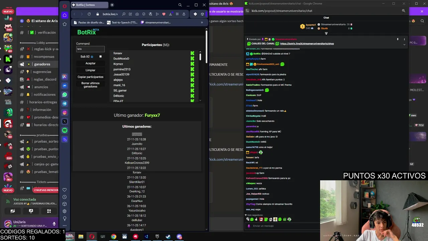428x241 pixels.
Task: Open Opera sidebar home icon
Action: click(x=65, y=15)
